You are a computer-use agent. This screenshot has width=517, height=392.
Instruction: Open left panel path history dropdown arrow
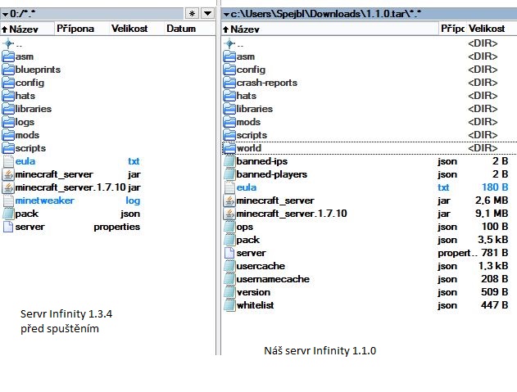(x=6, y=14)
